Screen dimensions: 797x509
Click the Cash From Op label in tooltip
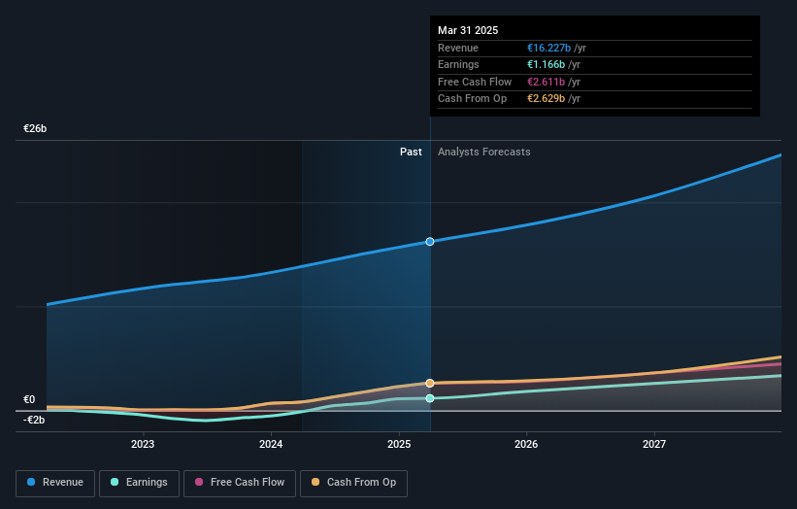click(x=472, y=99)
